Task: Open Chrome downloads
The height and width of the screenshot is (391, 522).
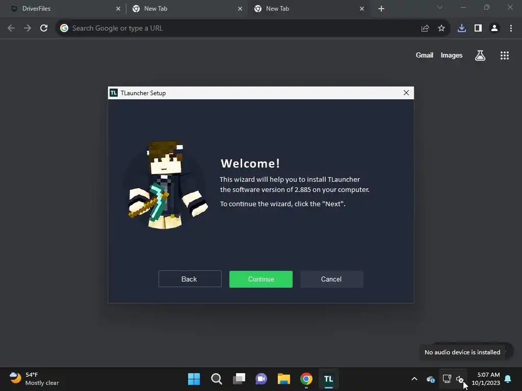Action: [x=461, y=29]
